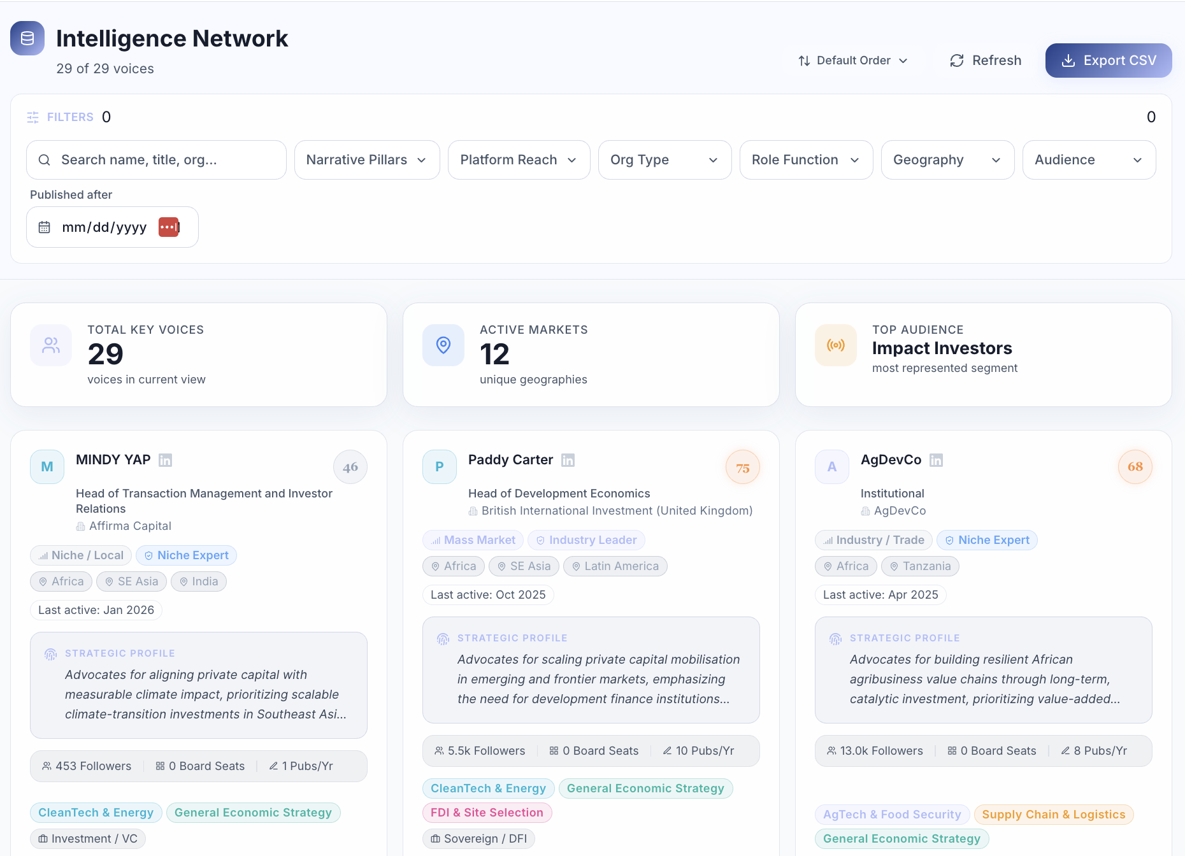1185x856 pixels.
Task: Click the fingerprint icon in MINDY YAP's profile
Action: click(x=50, y=654)
